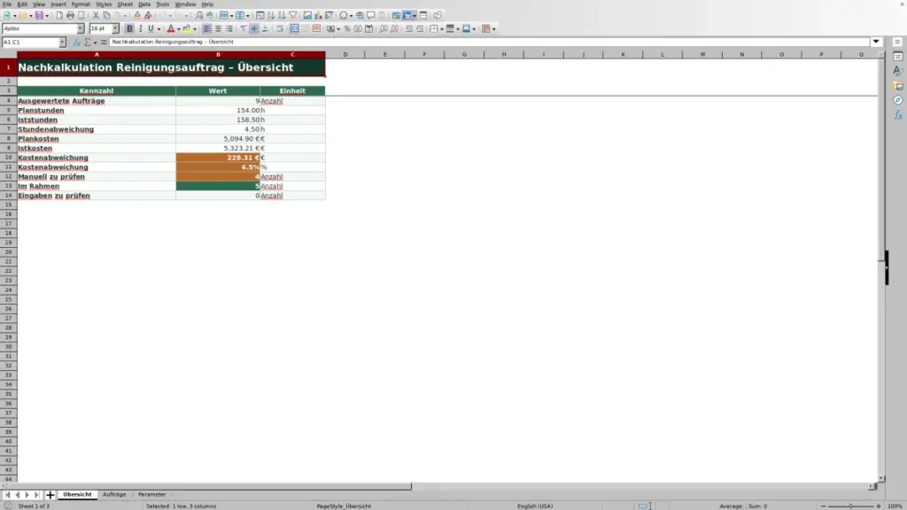Screen dimensions: 907x510
Task: Switch to the Parameter sheet tab
Action: [152, 495]
